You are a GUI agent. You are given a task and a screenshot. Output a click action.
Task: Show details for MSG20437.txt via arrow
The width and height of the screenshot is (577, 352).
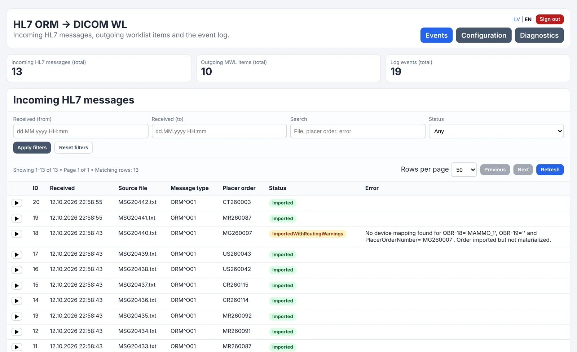coord(17,286)
